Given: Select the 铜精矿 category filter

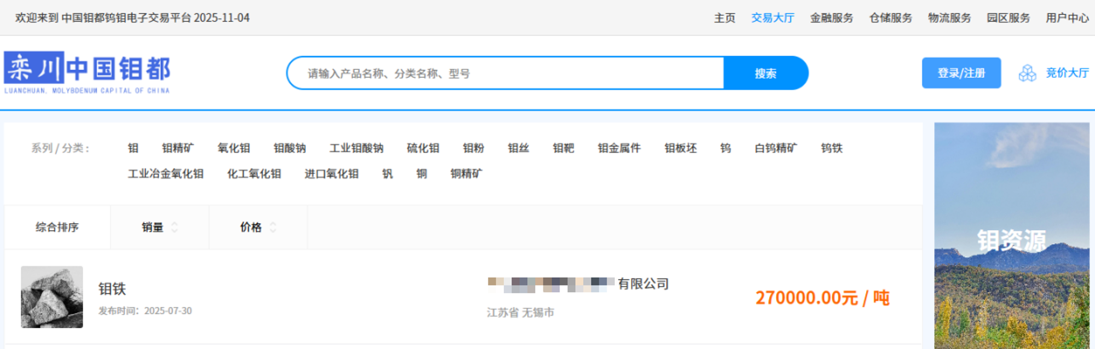Looking at the screenshot, I should tap(466, 174).
